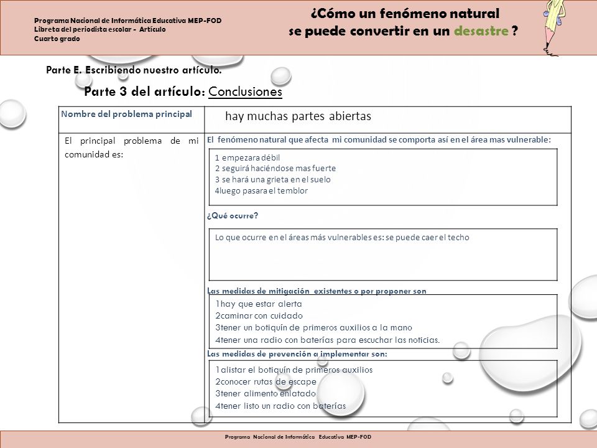Click line '3tener un botiquín de primeros auxilios a la mano'
This screenshot has height=448, width=597.
(313, 328)
